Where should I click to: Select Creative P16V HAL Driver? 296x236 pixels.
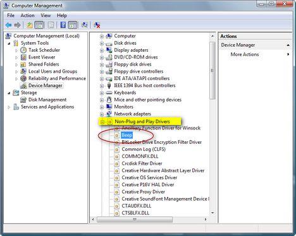(148, 185)
